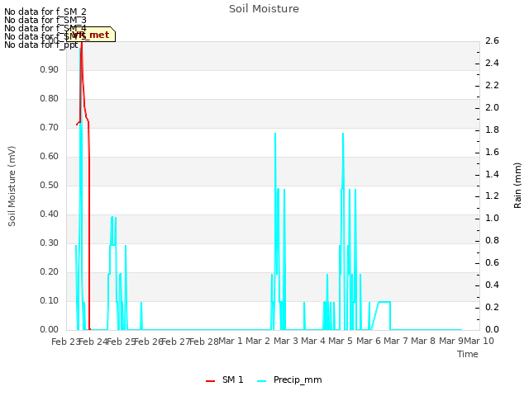529x396 pixels.
Task: Click the 0.10 left axis value
Action: (49, 300)
